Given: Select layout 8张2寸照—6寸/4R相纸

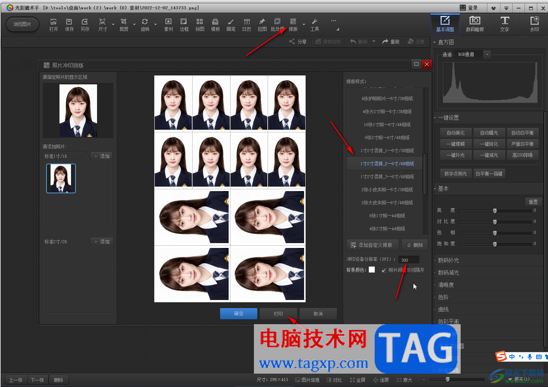Looking at the screenshot, I should (x=387, y=138).
